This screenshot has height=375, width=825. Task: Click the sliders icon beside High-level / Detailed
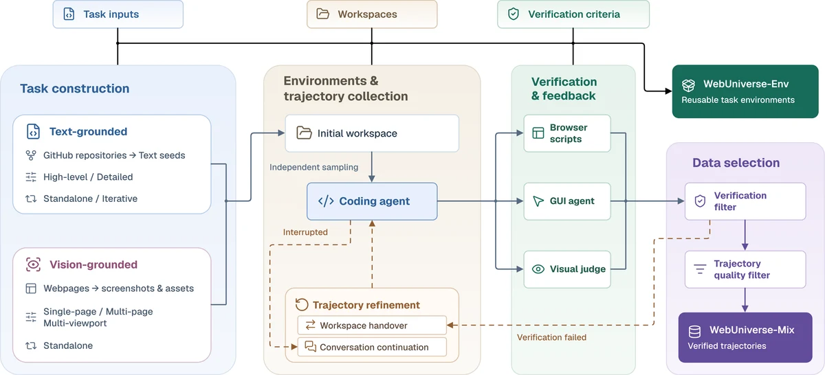point(31,177)
